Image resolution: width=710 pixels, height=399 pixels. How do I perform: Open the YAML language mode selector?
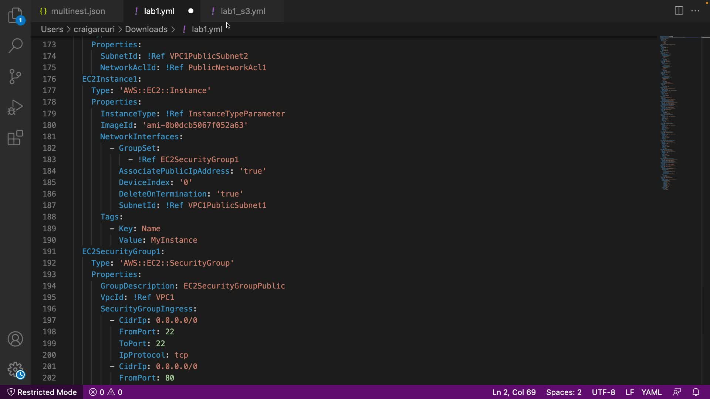coord(651,392)
